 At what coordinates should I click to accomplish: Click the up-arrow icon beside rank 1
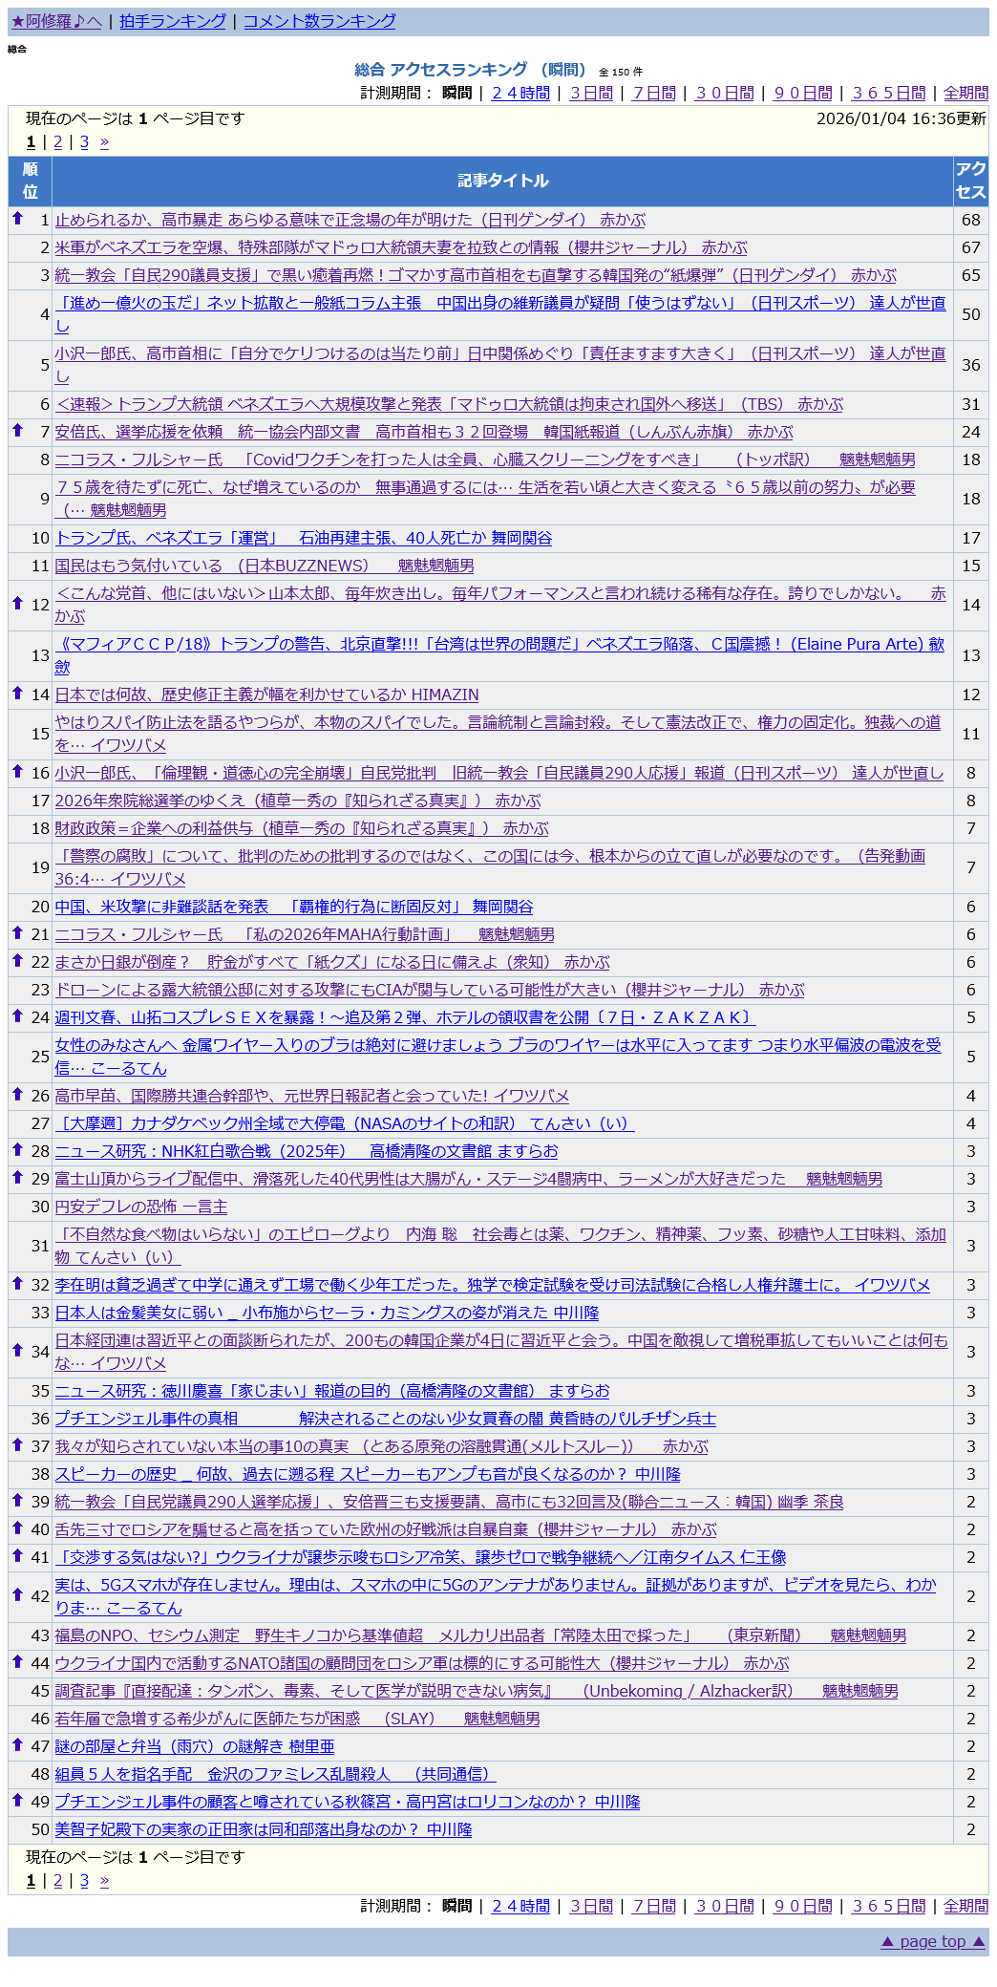click(17, 219)
